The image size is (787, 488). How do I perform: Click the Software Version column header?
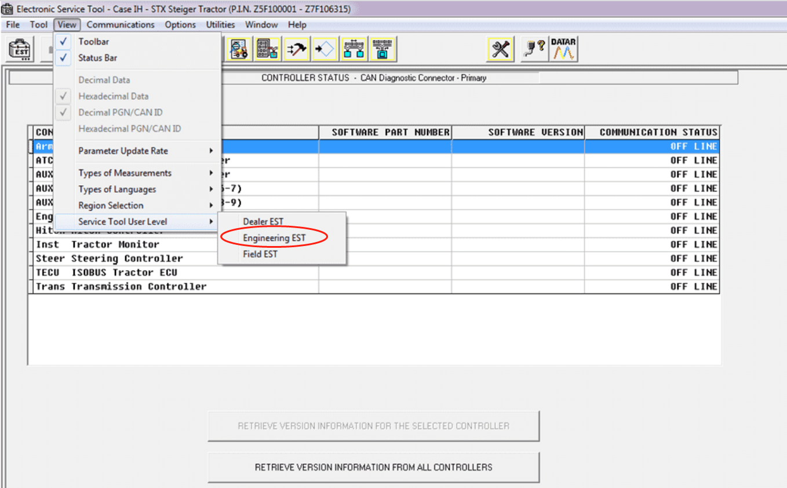519,133
